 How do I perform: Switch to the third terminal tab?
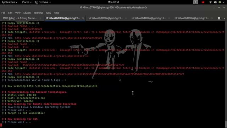106,18
